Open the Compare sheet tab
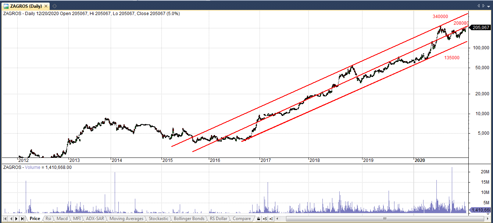Image resolution: width=493 pixels, height=223 pixels. (x=242, y=219)
